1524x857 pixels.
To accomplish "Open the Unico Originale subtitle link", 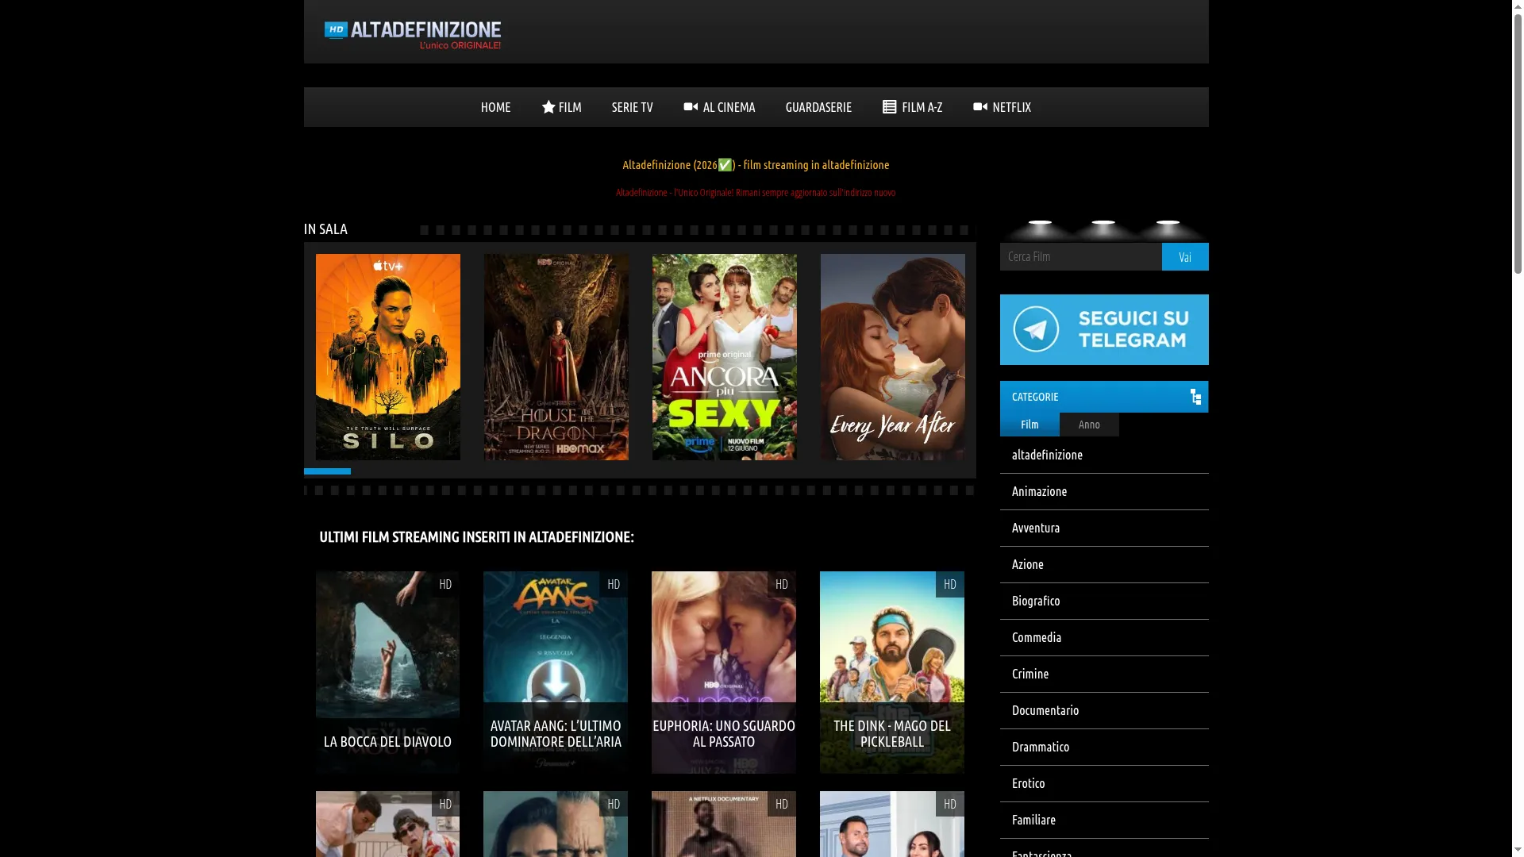I will click(756, 193).
